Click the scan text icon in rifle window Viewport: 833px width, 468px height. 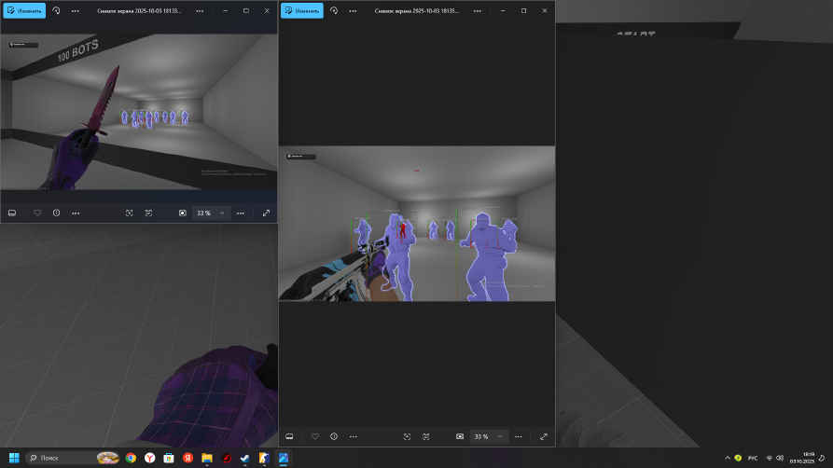407,436
